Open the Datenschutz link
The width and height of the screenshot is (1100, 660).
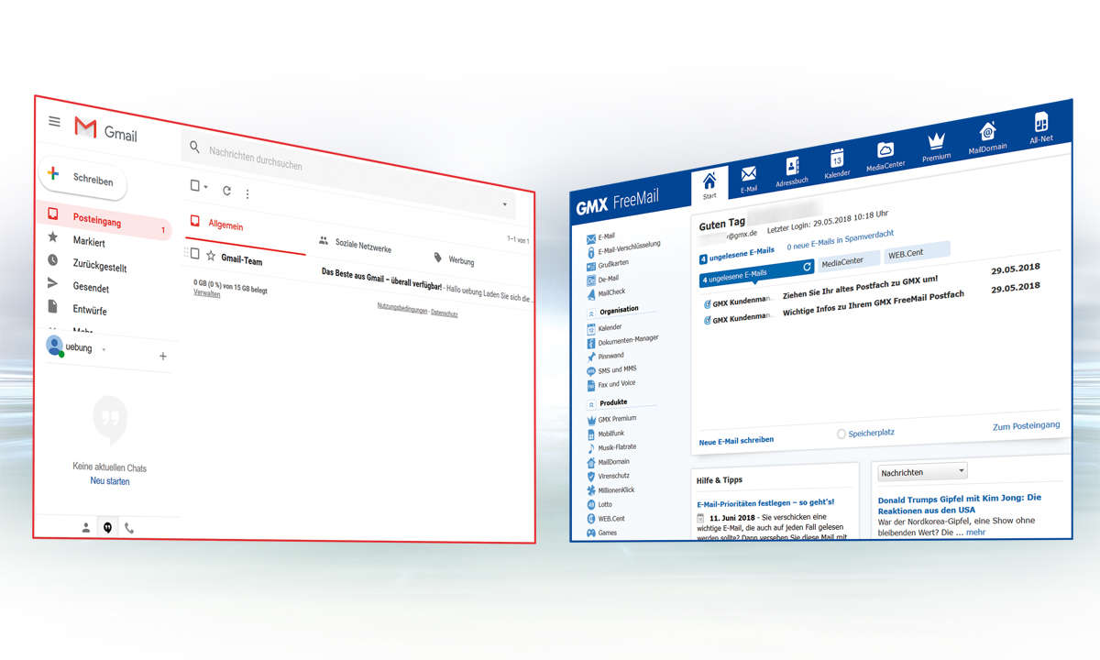[x=445, y=313]
